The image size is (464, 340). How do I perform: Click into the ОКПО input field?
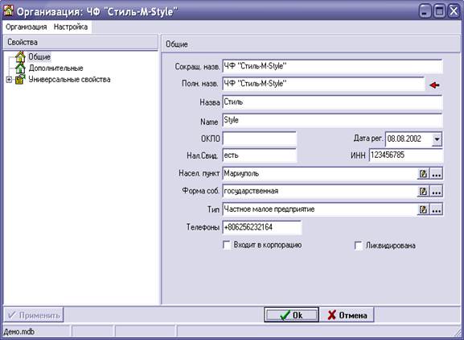point(259,139)
